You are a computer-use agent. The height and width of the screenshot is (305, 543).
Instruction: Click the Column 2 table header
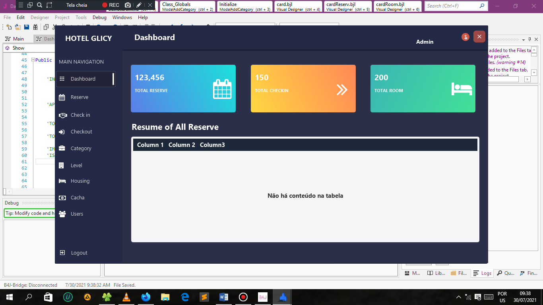pos(182,145)
